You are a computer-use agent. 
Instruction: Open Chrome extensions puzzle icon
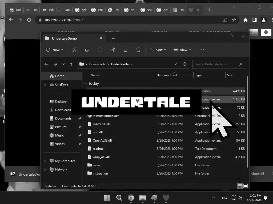[x=245, y=20]
